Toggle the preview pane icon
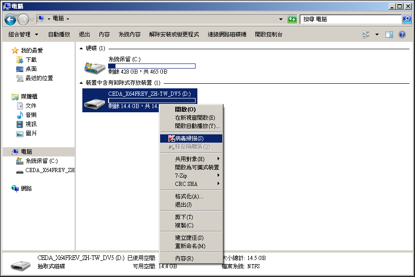This screenshot has height=277, width=415. click(389, 35)
